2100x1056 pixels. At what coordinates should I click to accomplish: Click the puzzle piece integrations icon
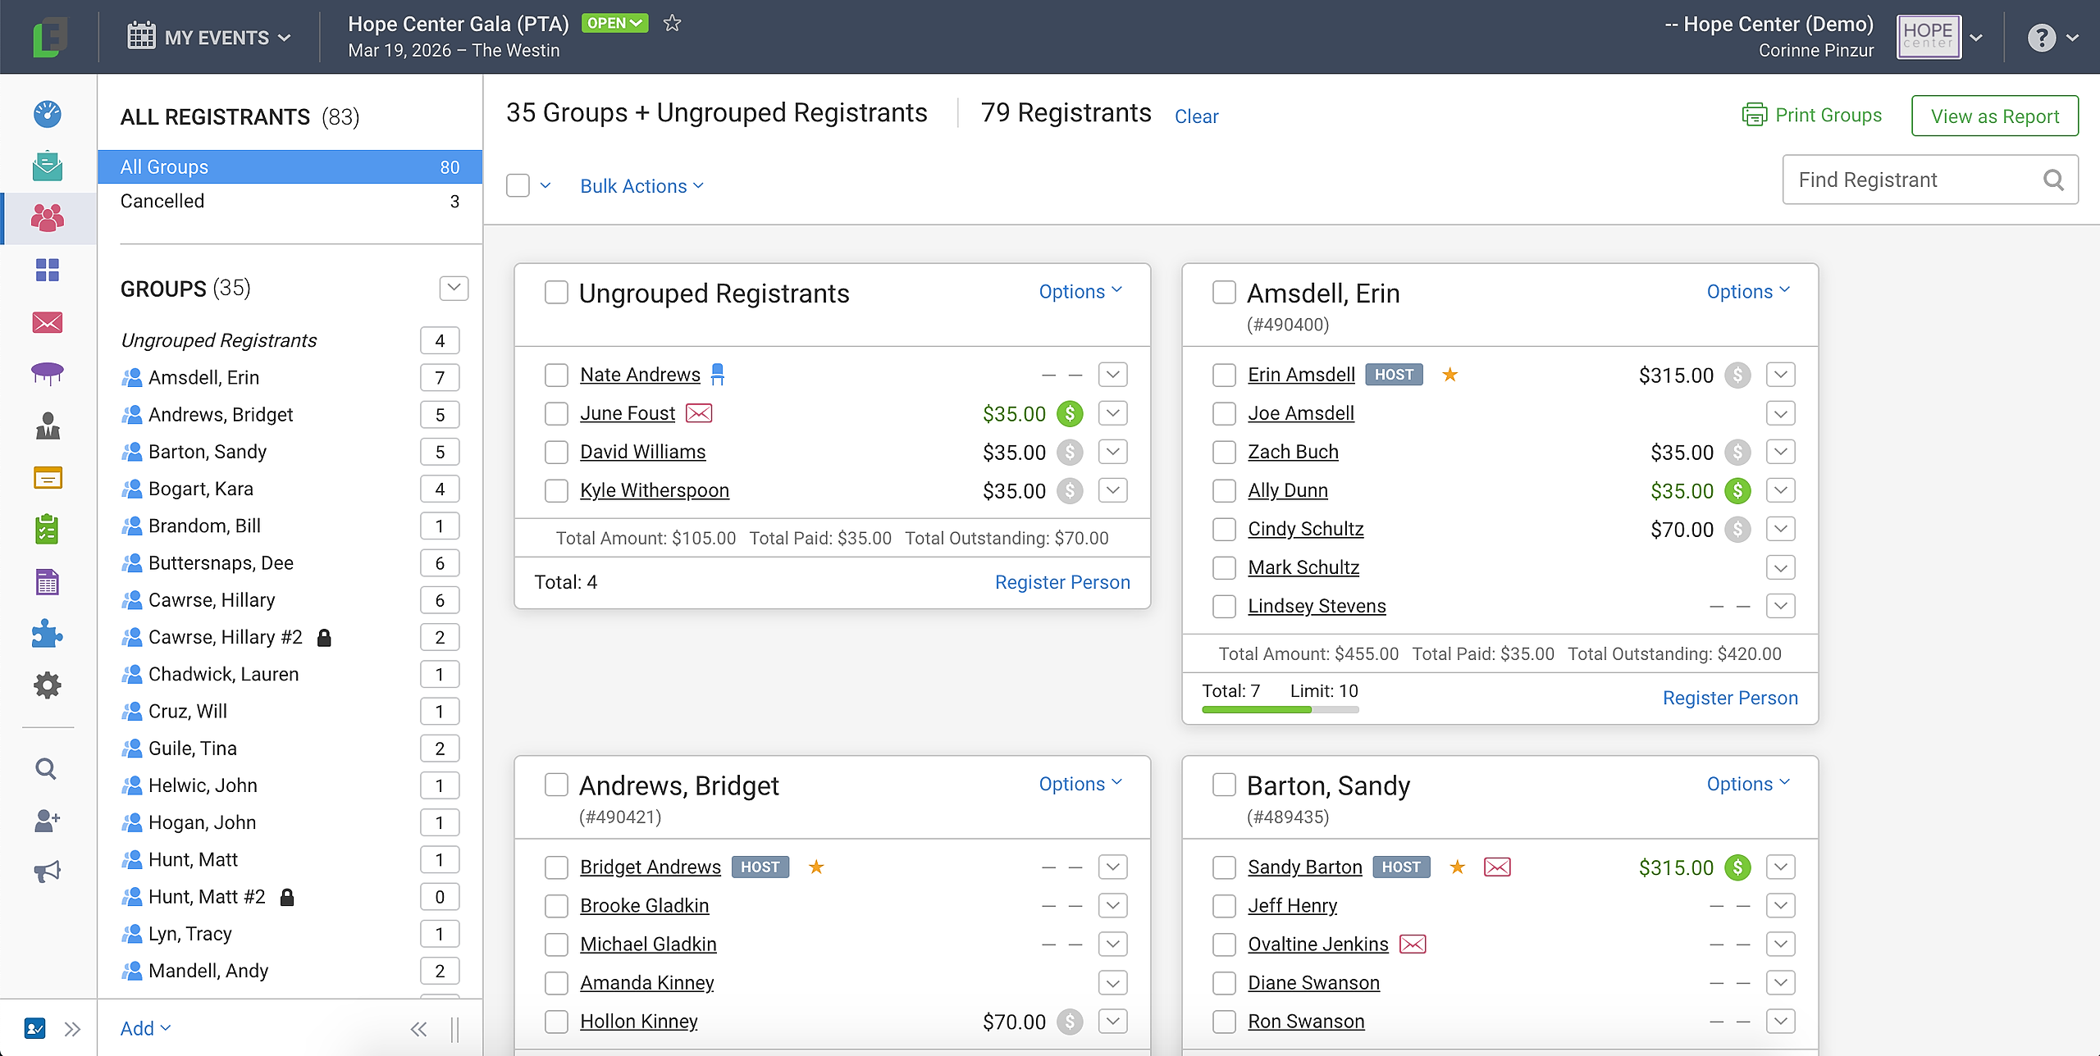pyautogui.click(x=47, y=634)
